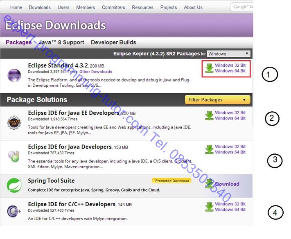Open Eclipse IDE for Java EE Developers title
The width and height of the screenshot is (291, 239).
click(74, 113)
